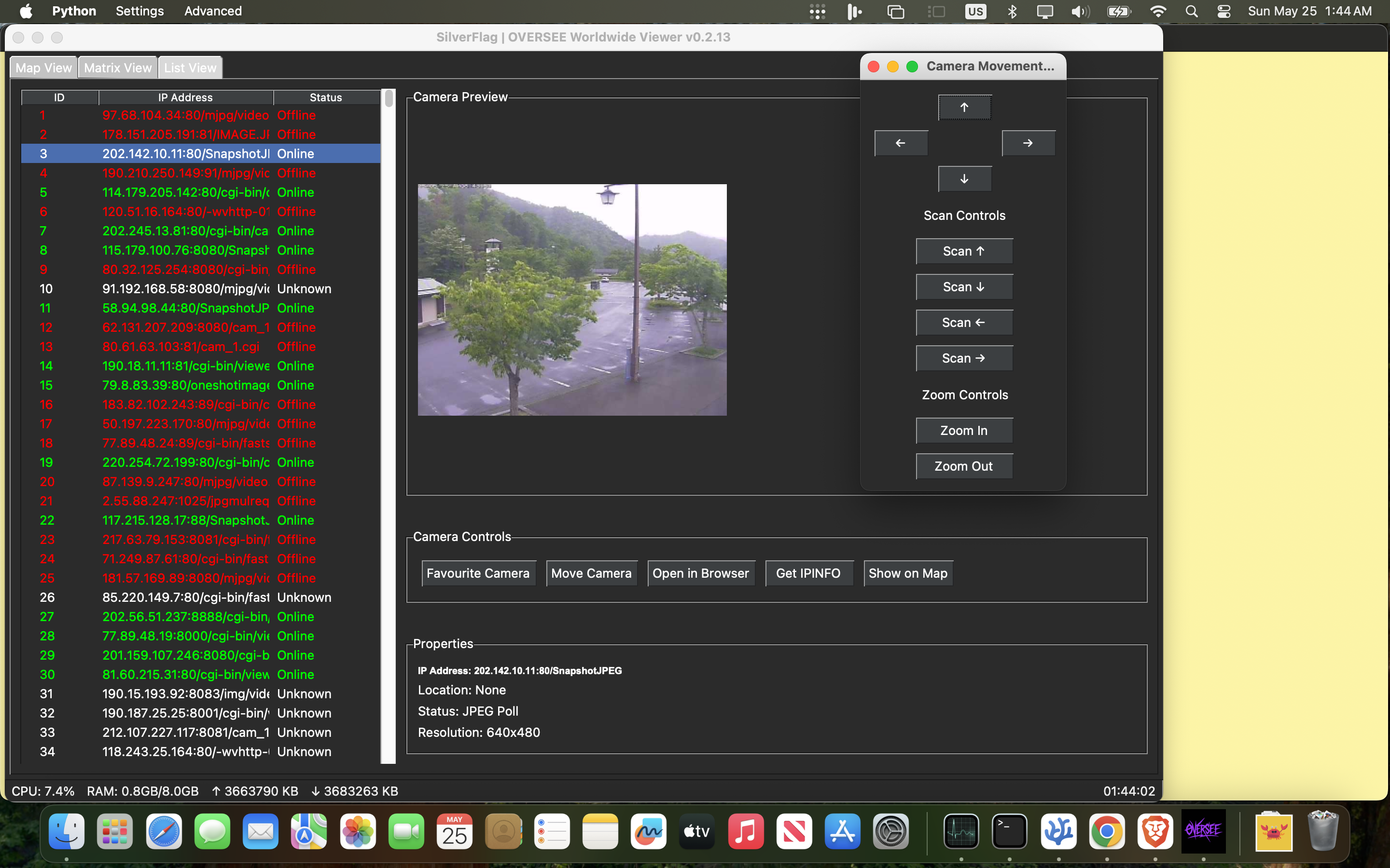Switch to the Matrix View tab
The width and height of the screenshot is (1390, 868).
coord(118,68)
